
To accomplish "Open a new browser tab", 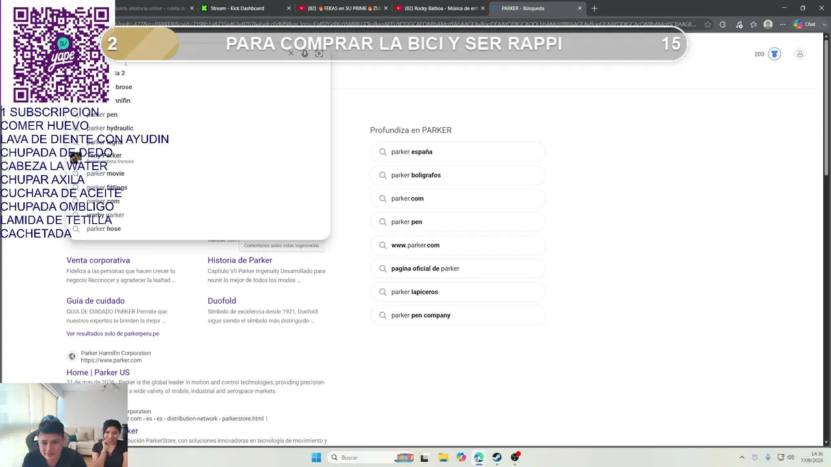I will (x=594, y=8).
